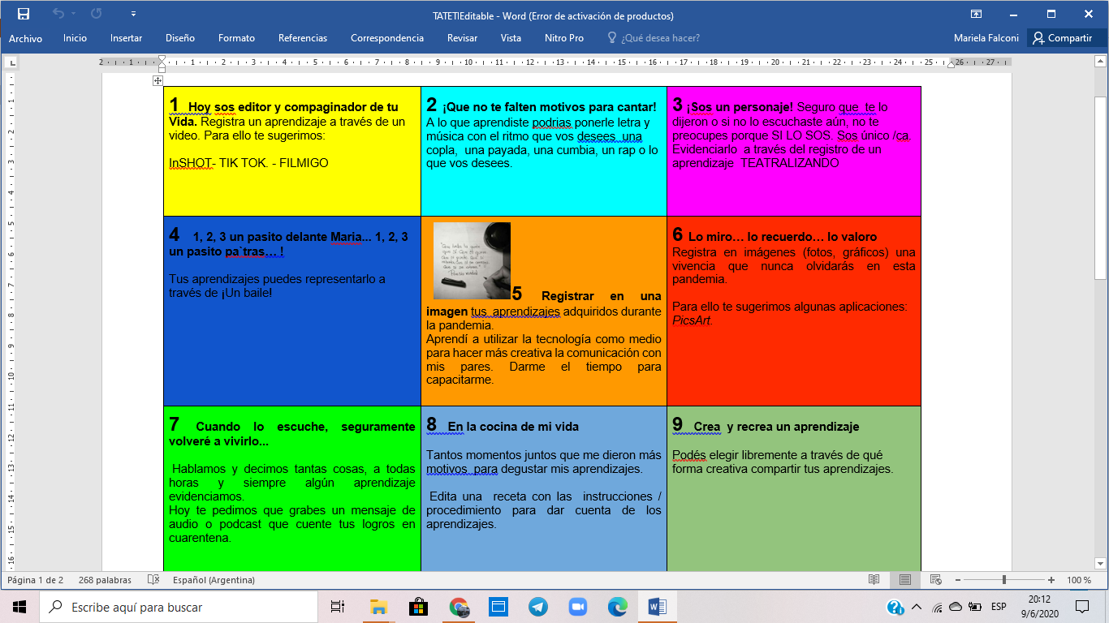Select the handwritten note photo in cell 5
The width and height of the screenshot is (1109, 623).
pos(472,260)
